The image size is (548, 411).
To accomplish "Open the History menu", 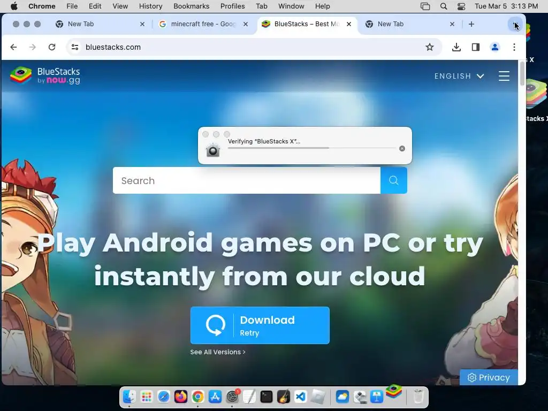I will pos(150,6).
